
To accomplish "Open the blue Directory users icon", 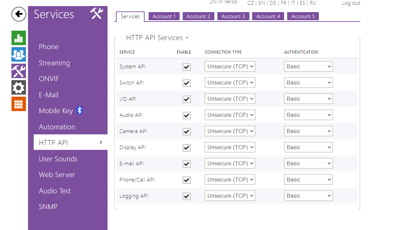I will [x=19, y=54].
